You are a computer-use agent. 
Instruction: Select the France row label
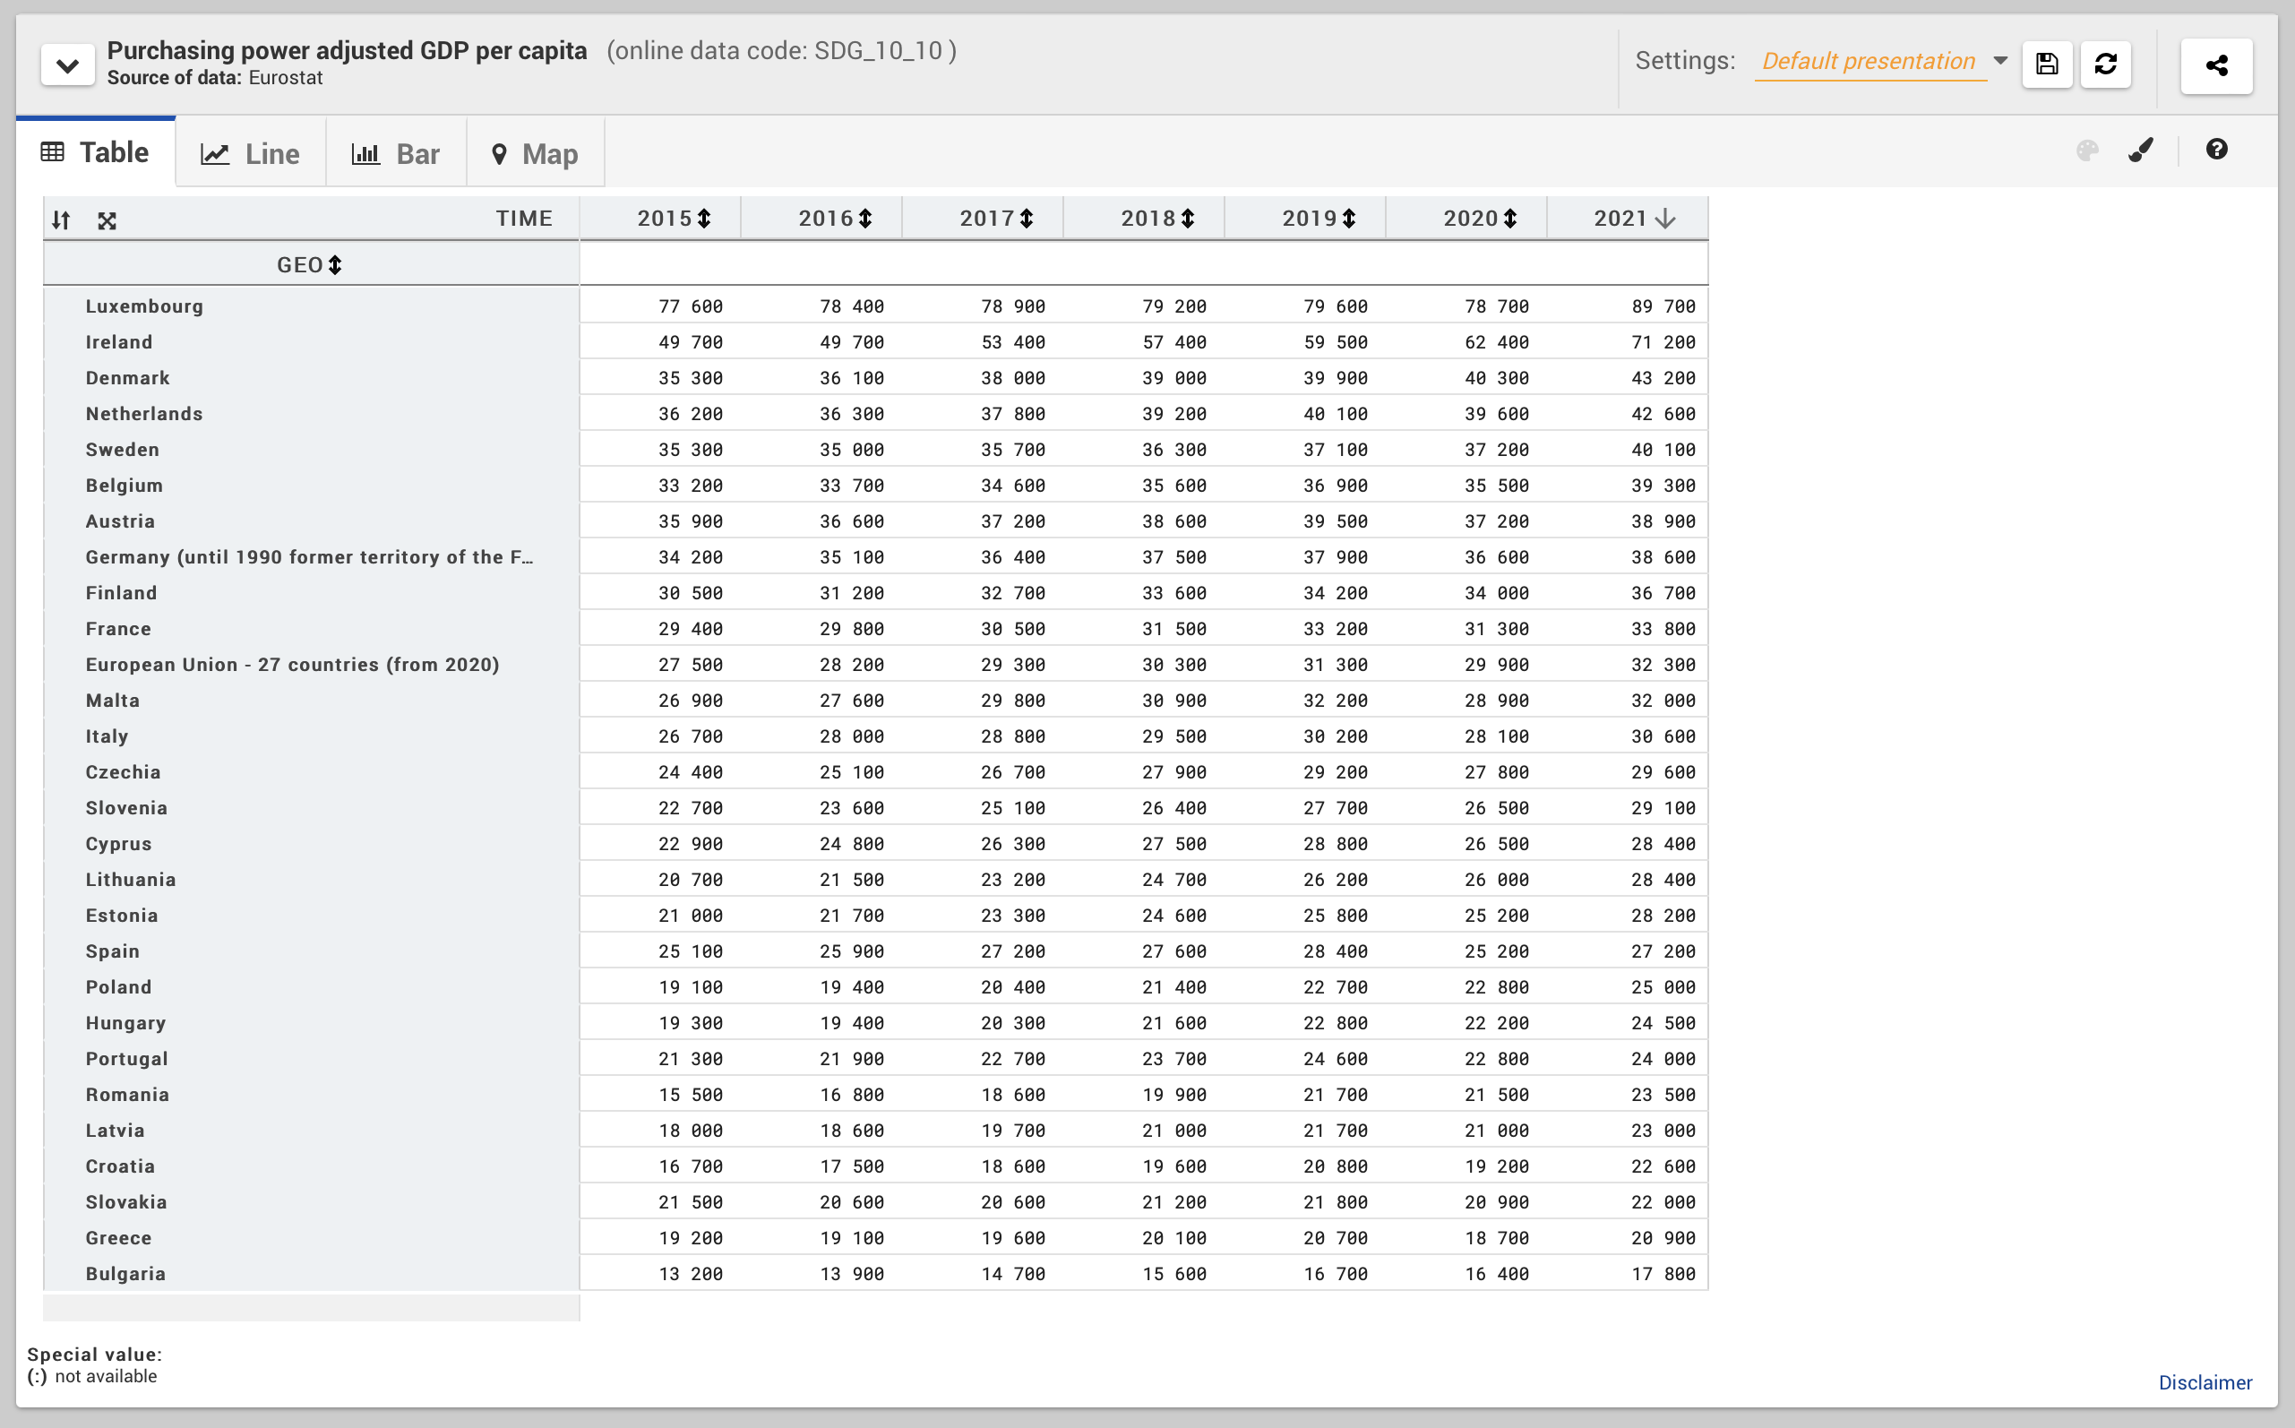coord(118,629)
